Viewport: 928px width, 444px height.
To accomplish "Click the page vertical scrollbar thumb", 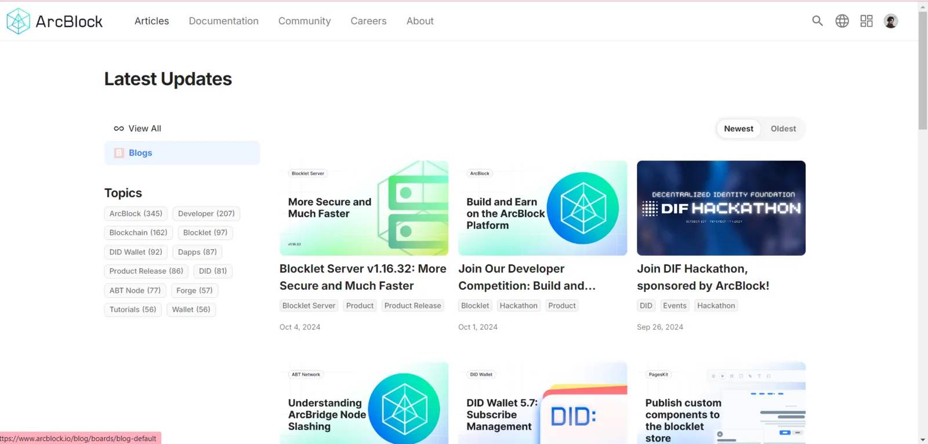I will coord(923,70).
